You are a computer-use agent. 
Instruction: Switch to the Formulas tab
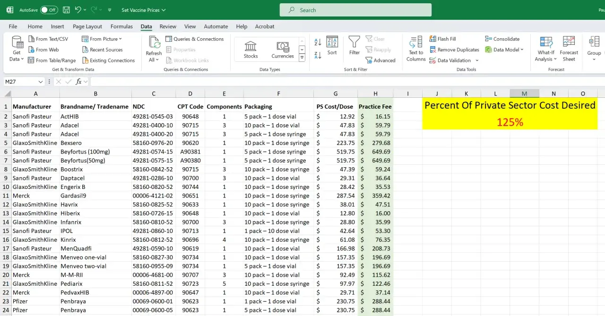[121, 26]
